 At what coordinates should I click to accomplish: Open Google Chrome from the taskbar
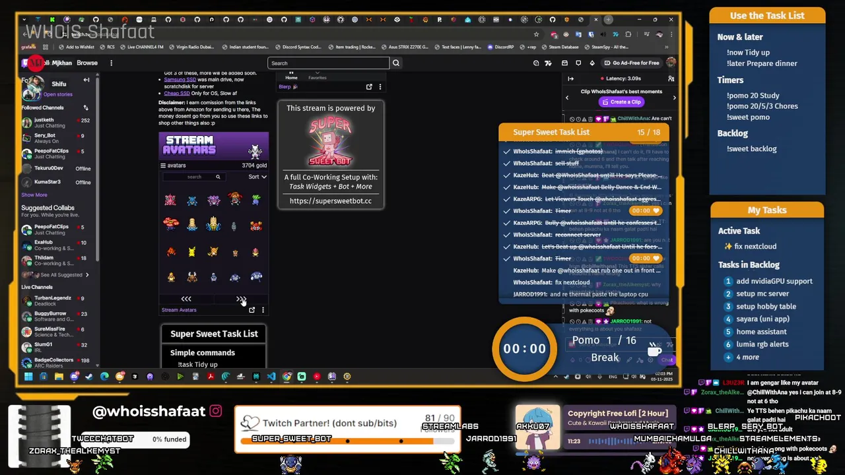(287, 377)
